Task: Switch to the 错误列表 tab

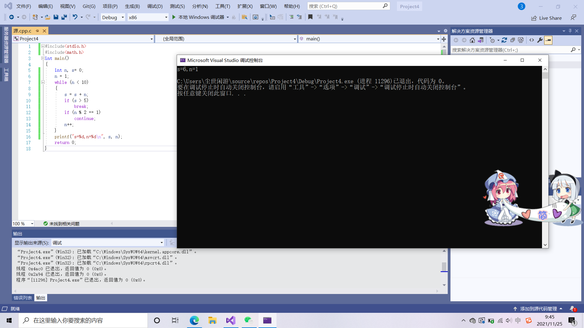Action: pyautogui.click(x=23, y=298)
